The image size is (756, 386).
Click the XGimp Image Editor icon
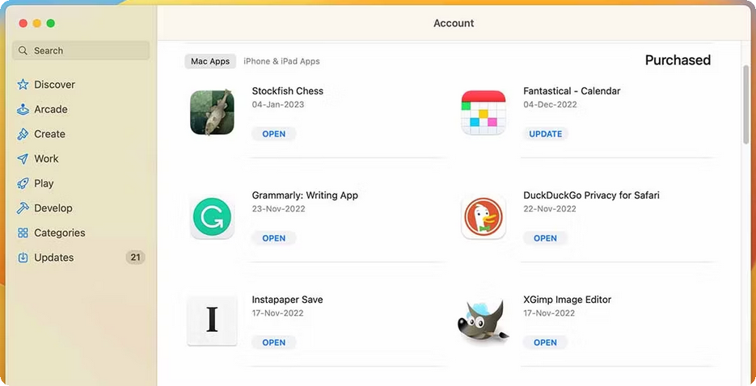[x=482, y=321]
